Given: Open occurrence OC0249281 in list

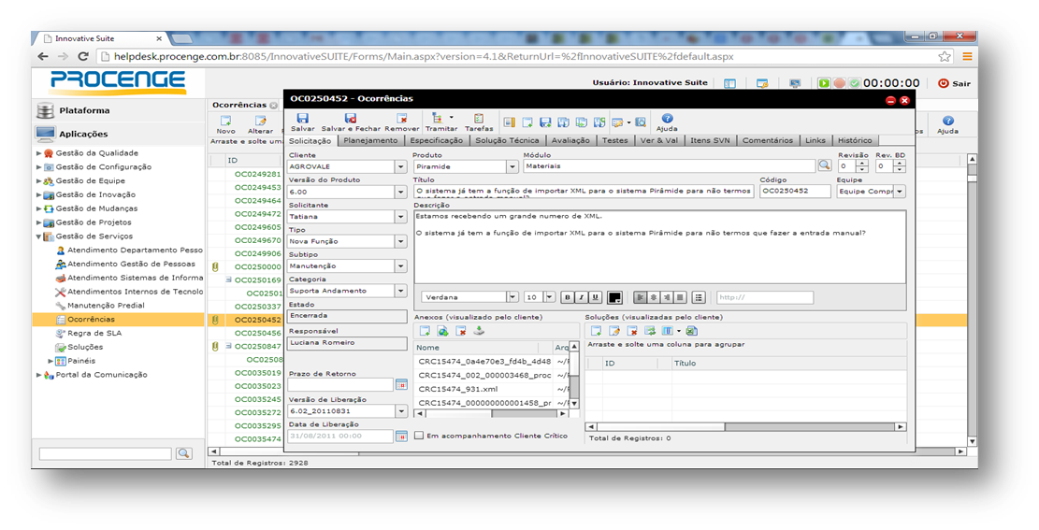Looking at the screenshot, I should (258, 174).
